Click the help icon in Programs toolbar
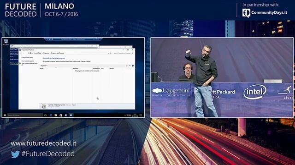295x165 pixels. pos(133,66)
